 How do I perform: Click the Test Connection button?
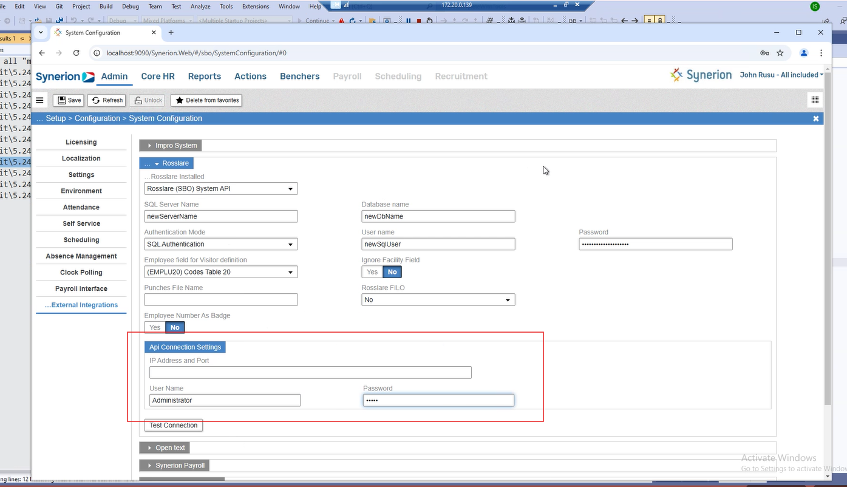[174, 426]
